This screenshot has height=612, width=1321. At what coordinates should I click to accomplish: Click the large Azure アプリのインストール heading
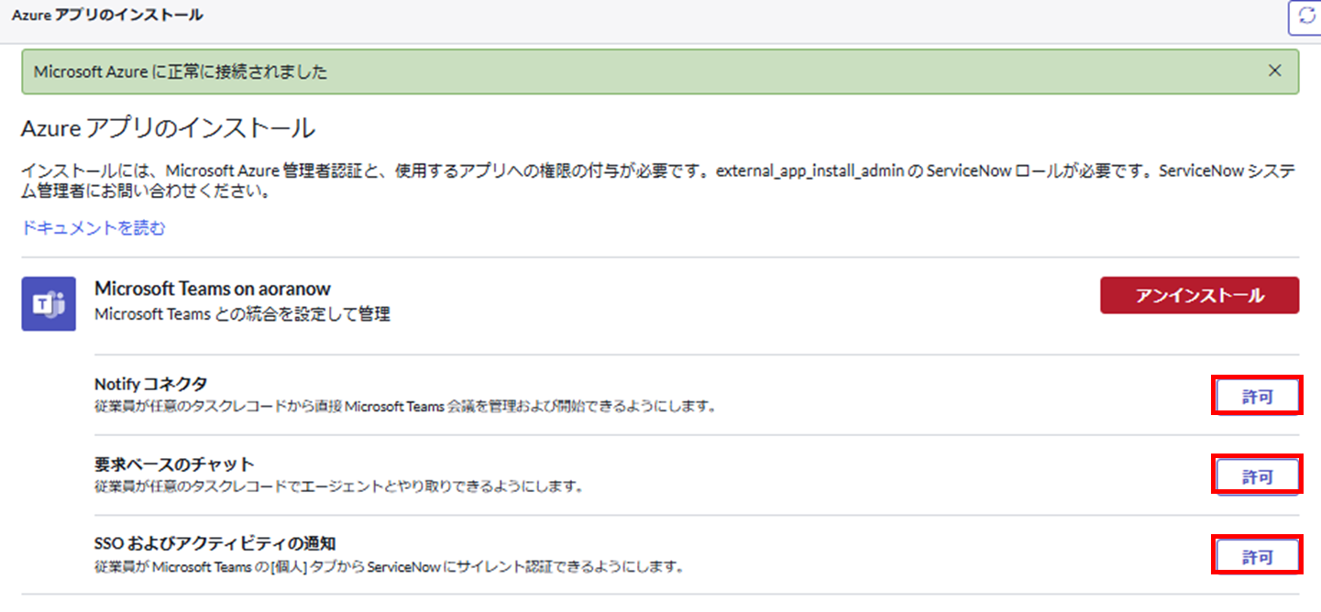coord(168,128)
